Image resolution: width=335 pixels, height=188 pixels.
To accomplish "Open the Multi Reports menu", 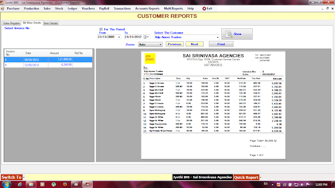I will (x=173, y=8).
